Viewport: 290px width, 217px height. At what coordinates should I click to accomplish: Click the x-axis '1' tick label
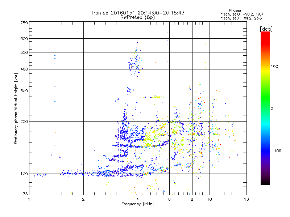29,199
